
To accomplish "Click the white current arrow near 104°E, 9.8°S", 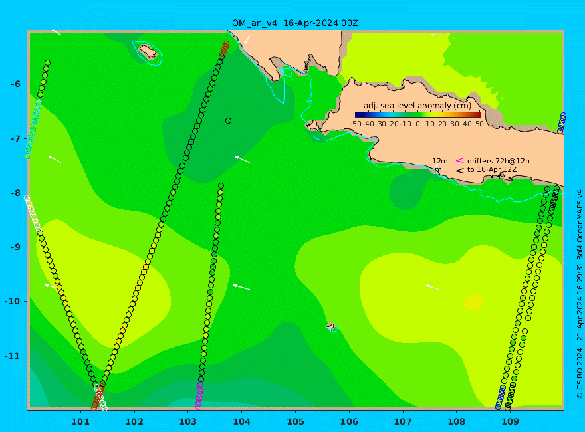I will 241,287.
